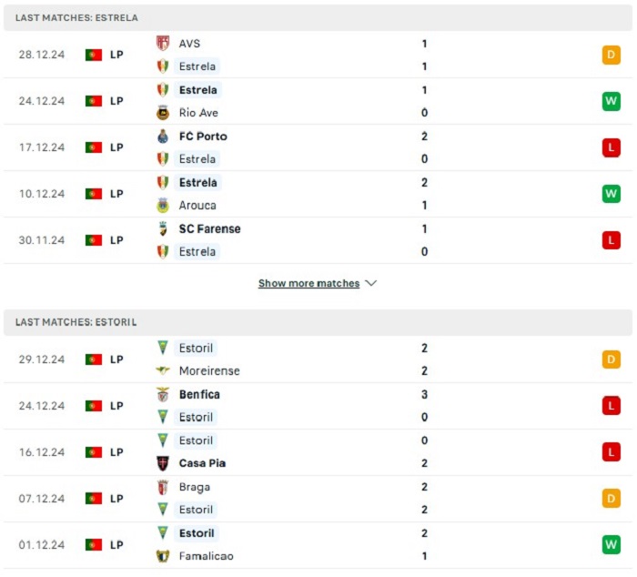The image size is (637, 577).
Task: Click the SC Farense crest icon
Action: tap(163, 228)
